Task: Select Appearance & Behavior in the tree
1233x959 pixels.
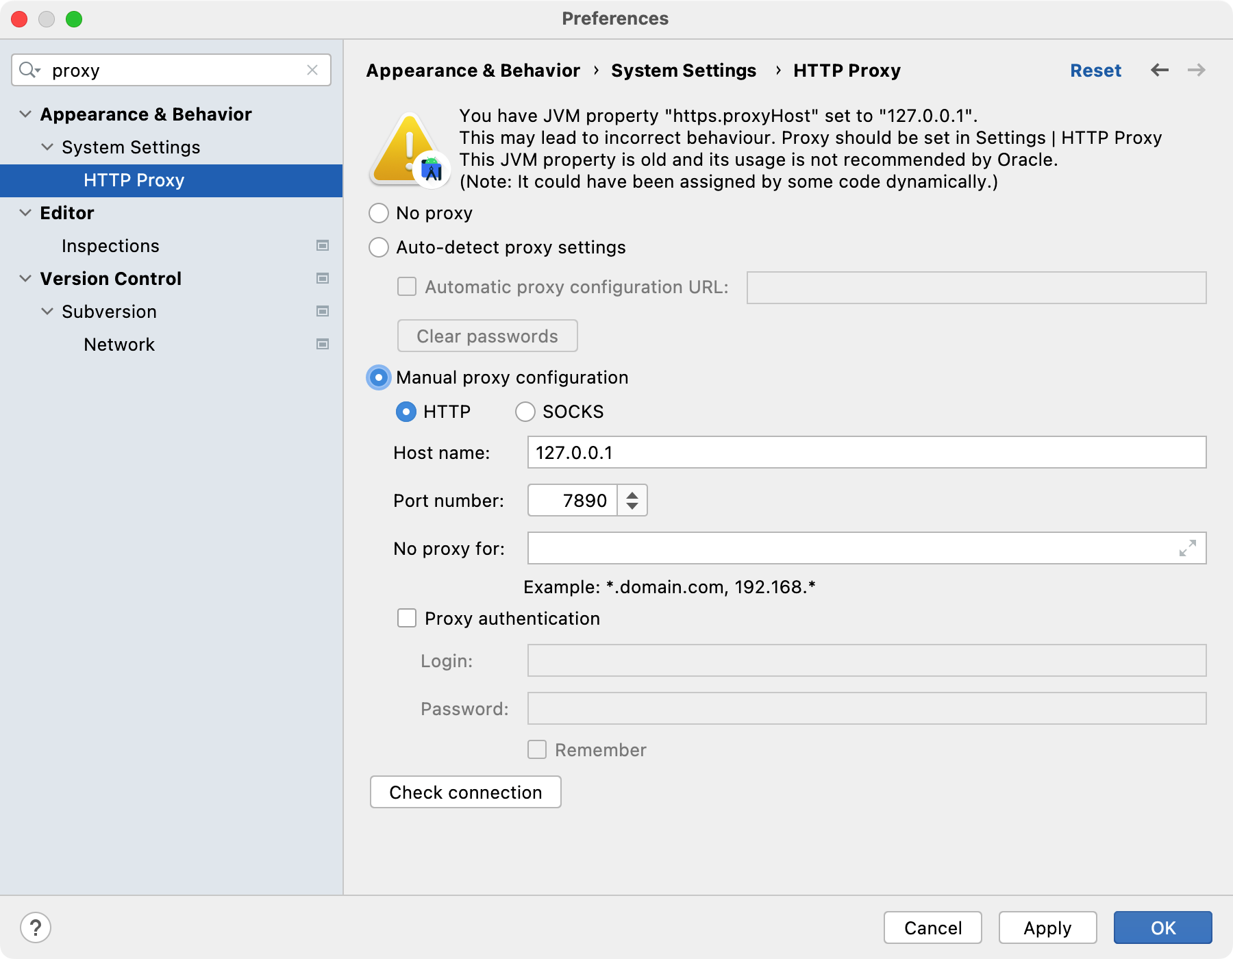Action: coord(146,114)
